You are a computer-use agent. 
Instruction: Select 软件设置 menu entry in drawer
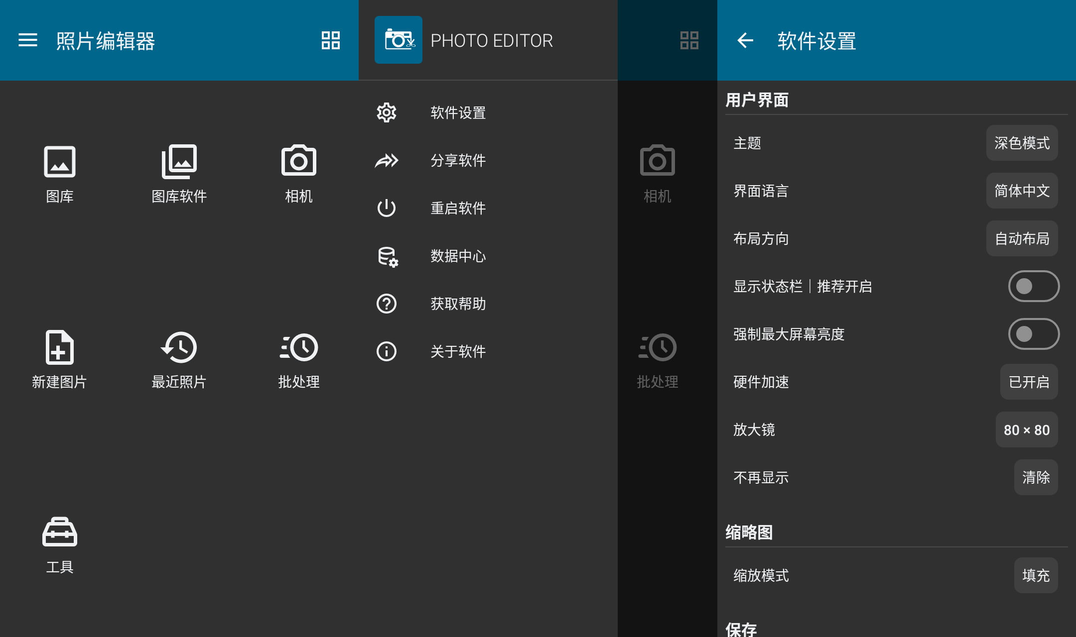[488, 112]
